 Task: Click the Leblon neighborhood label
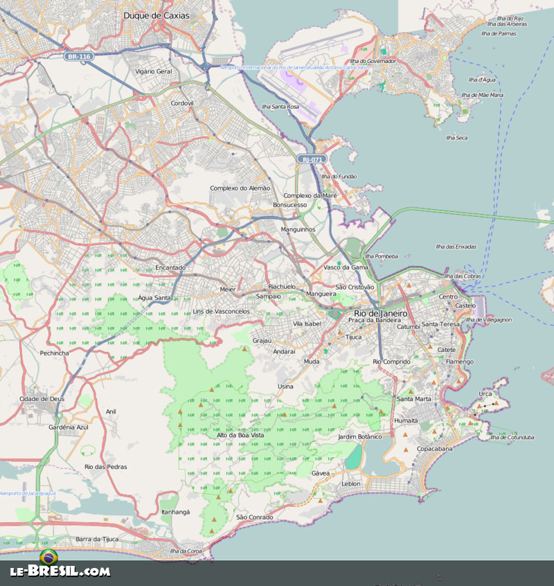click(x=351, y=483)
